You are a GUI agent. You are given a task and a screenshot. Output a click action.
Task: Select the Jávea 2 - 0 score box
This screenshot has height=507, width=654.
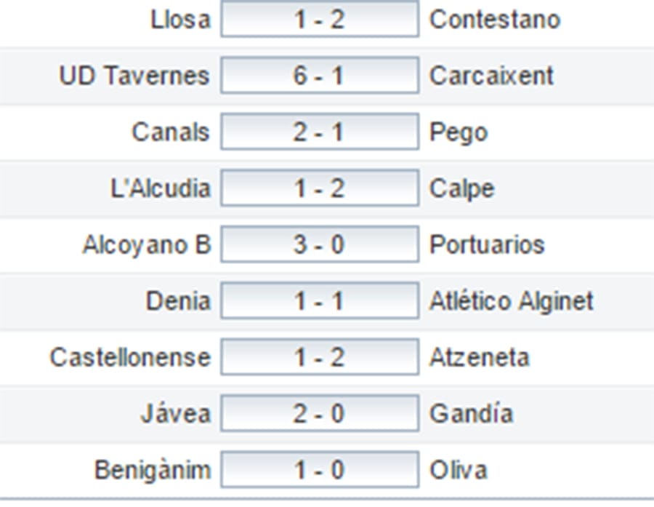pos(320,413)
